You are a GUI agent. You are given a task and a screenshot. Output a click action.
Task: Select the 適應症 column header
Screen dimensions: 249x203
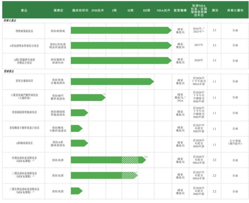[58, 11]
